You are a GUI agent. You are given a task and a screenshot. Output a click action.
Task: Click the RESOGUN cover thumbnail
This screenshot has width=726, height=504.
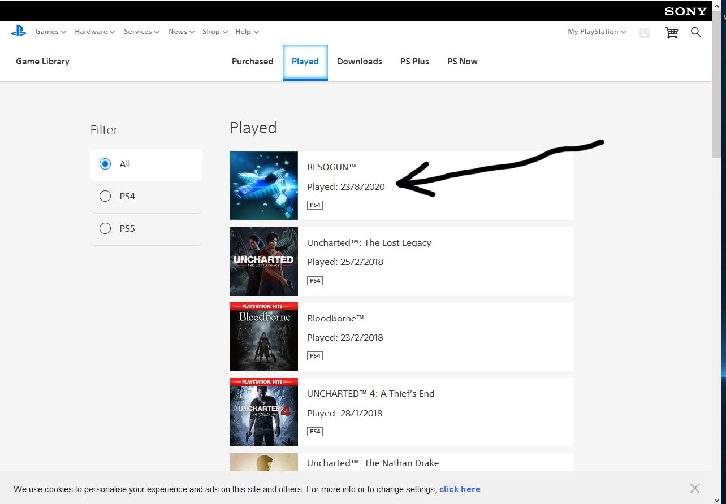click(x=263, y=185)
